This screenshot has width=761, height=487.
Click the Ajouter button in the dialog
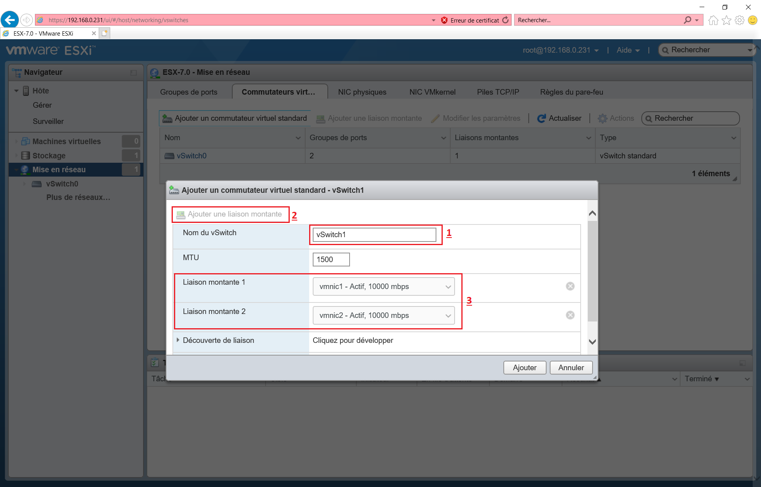point(524,367)
